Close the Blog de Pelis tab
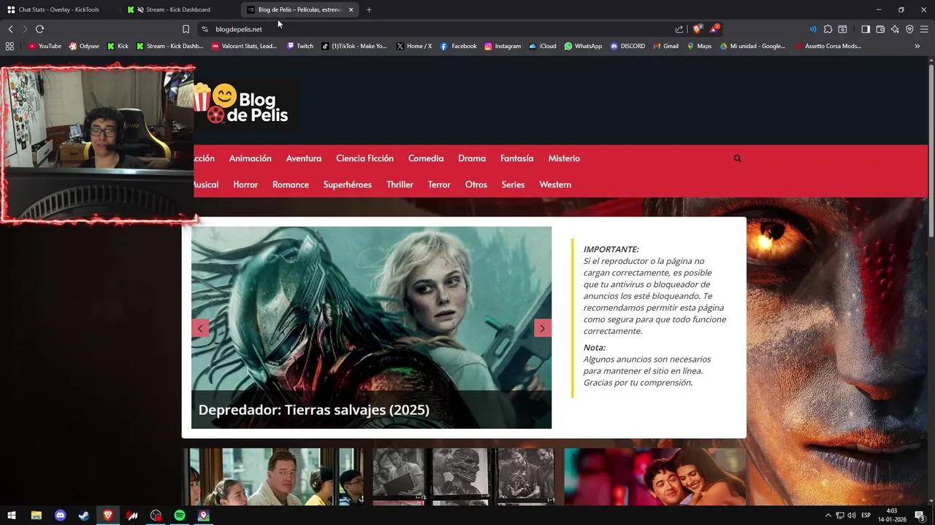The width and height of the screenshot is (935, 525). point(351,9)
